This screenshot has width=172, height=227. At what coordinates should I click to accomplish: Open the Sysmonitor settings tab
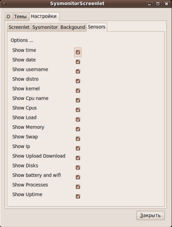click(x=45, y=27)
